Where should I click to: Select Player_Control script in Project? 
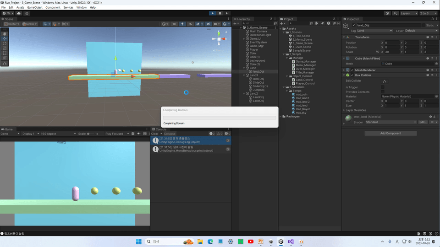click(305, 83)
